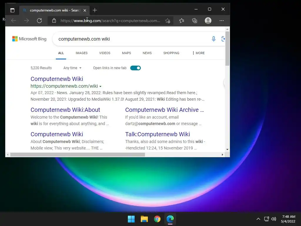This screenshot has height=226, width=301.
Task: Click the scroll down arrow
Action: coord(227,149)
